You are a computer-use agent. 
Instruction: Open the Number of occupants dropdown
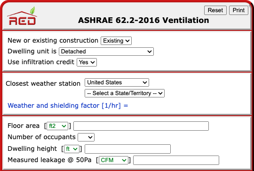click(86, 137)
